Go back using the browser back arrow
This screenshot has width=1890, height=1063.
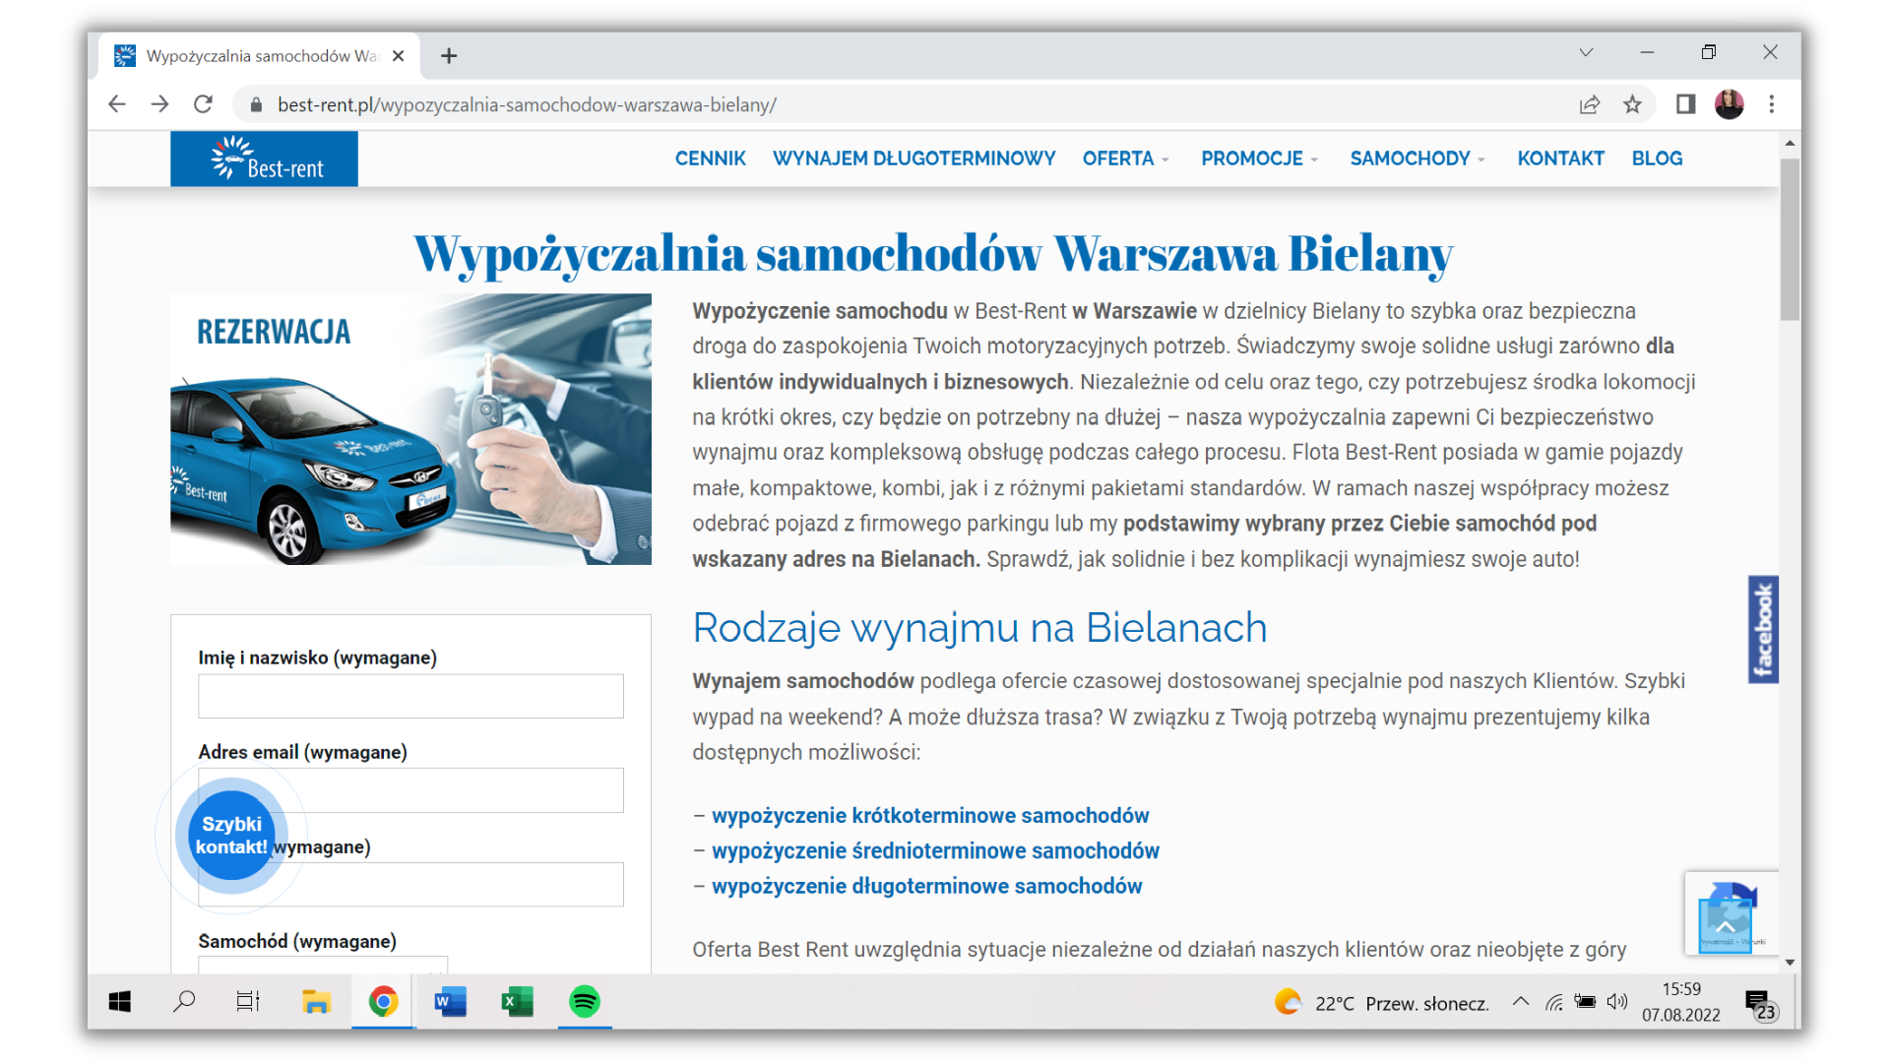tap(117, 104)
